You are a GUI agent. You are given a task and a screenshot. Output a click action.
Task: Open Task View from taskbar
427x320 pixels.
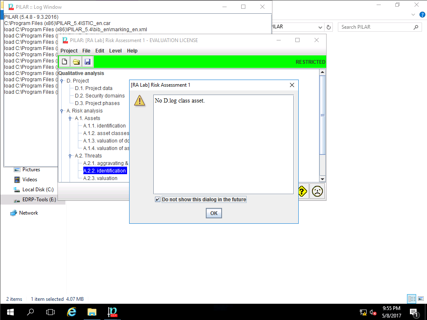(x=50, y=312)
